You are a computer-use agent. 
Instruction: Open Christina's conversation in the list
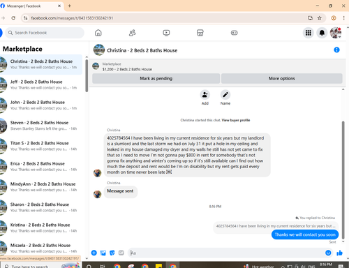pyautogui.click(x=41, y=64)
